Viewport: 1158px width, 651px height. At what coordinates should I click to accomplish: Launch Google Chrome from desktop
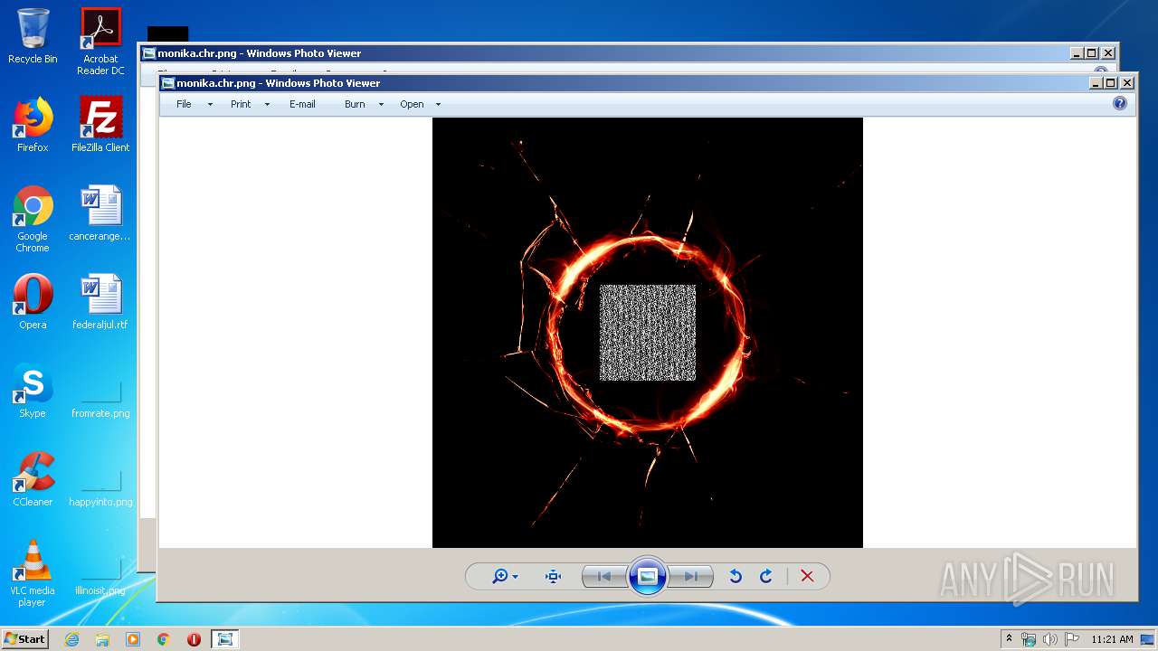pos(33,219)
